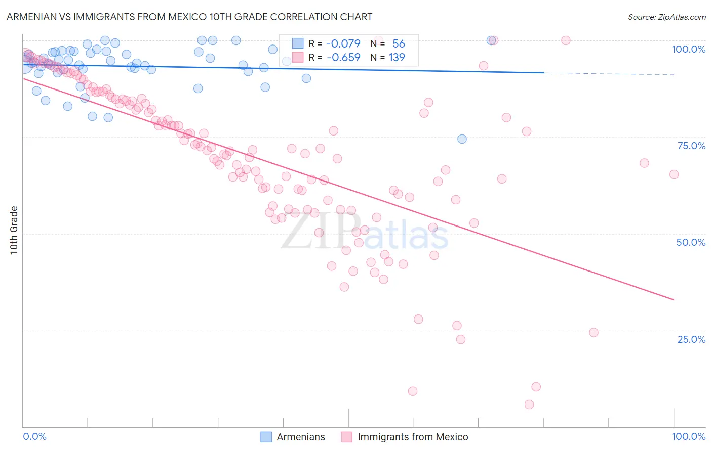Image resolution: width=712 pixels, height=451 pixels.
Task: Select the Immigrants from Mexico legend label
Action: coord(413,437)
